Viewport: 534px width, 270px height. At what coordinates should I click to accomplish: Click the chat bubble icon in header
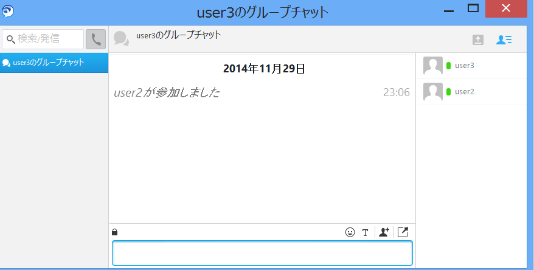pyautogui.click(x=121, y=39)
